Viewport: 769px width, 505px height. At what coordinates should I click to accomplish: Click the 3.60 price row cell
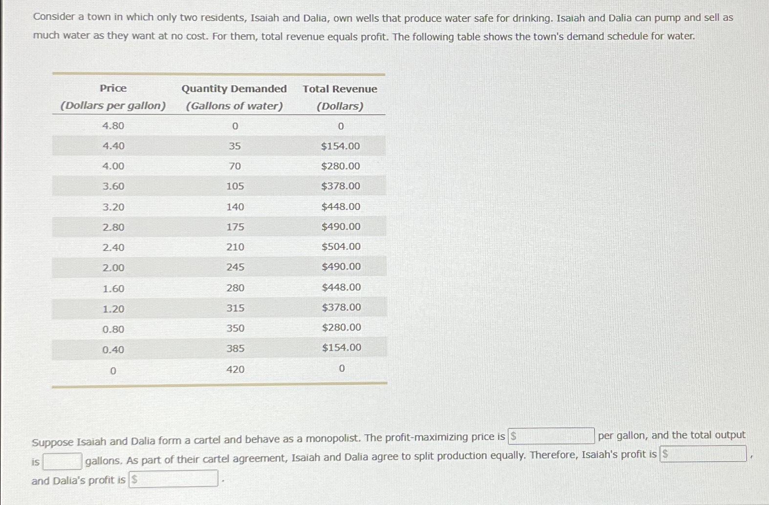[113, 187]
